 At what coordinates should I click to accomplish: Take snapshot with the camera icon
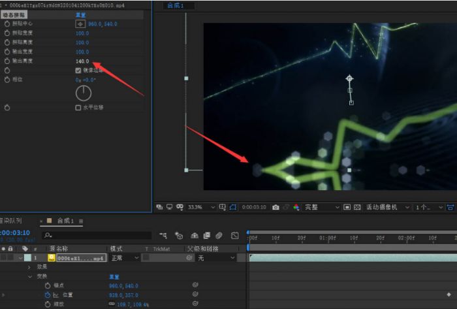[x=276, y=207]
